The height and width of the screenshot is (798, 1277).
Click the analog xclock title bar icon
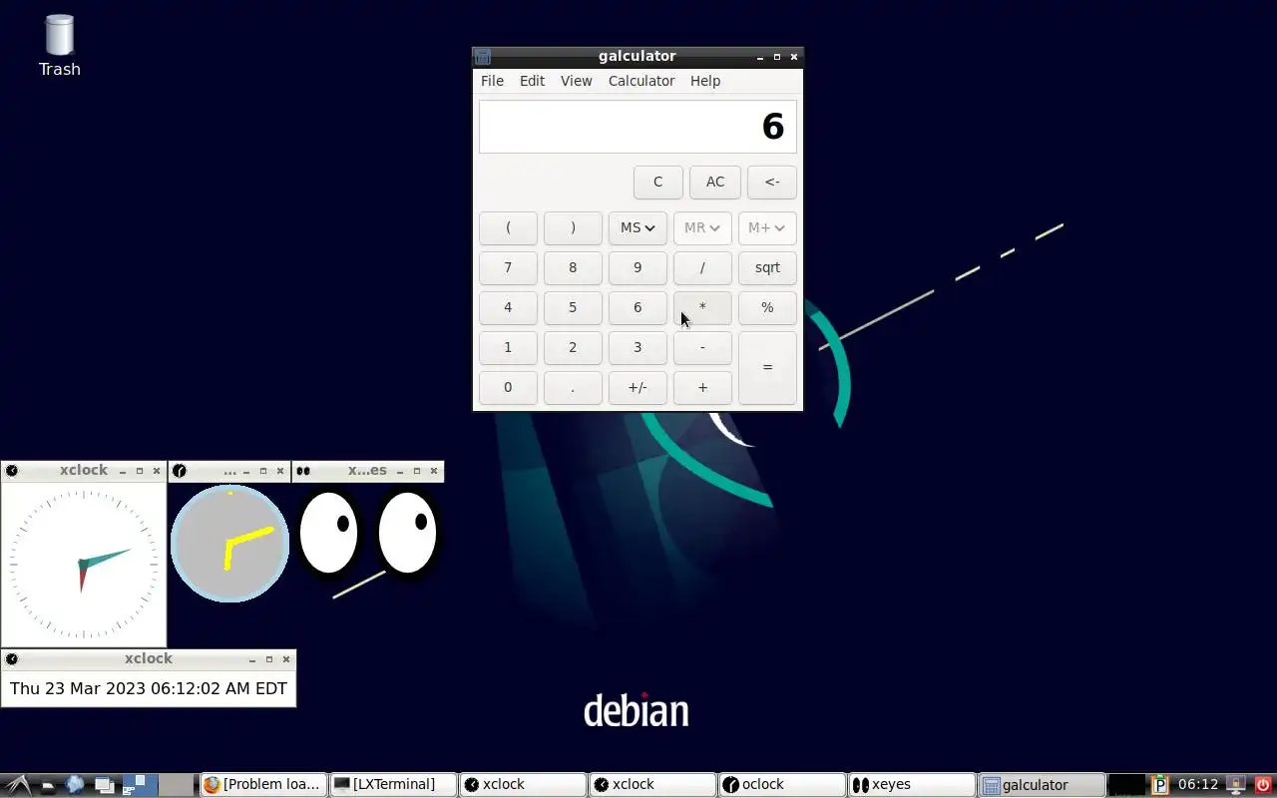pyautogui.click(x=11, y=471)
